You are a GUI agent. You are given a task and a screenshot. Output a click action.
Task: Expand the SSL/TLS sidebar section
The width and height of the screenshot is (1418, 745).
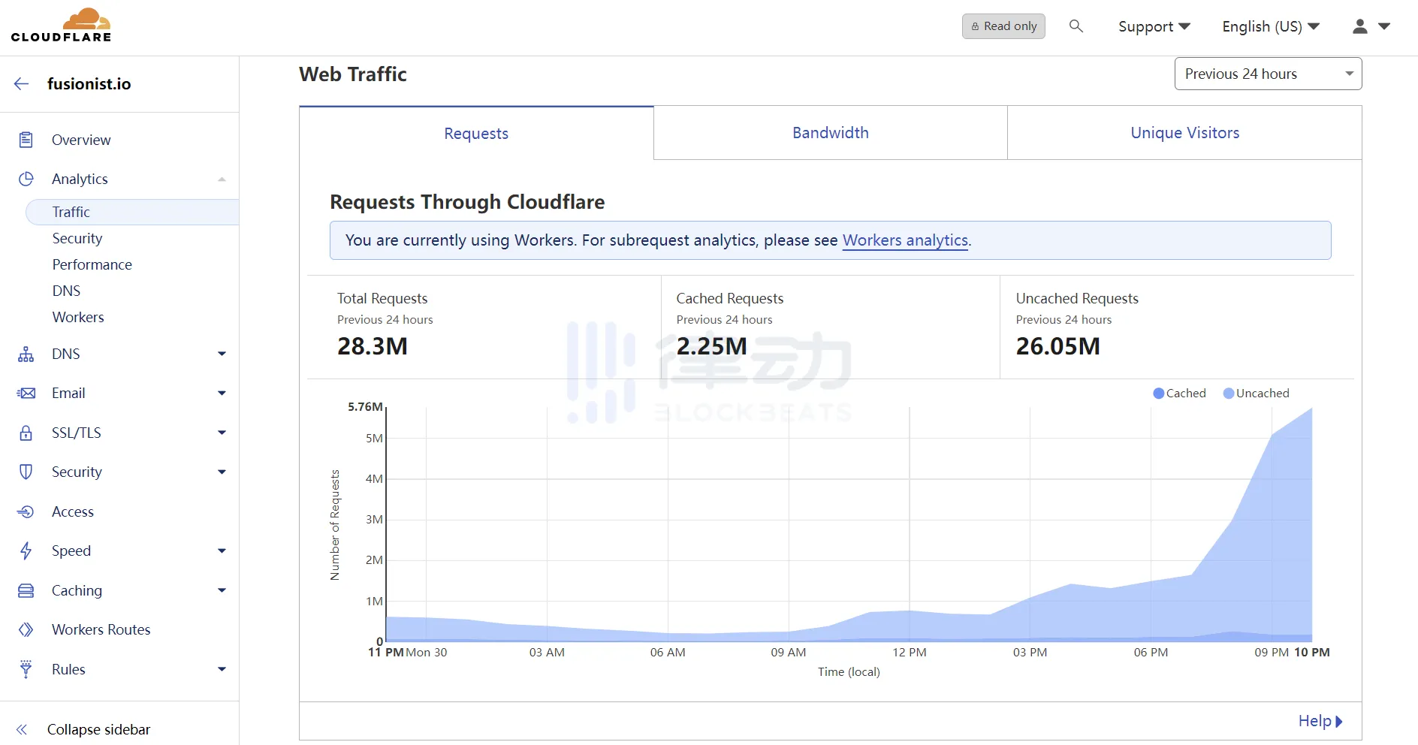(x=222, y=433)
